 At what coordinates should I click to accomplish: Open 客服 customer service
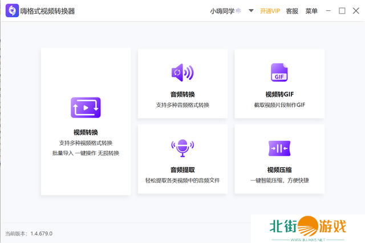coord(292,11)
